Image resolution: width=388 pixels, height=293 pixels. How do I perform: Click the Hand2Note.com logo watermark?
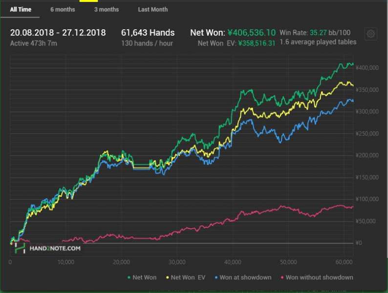[47, 248]
